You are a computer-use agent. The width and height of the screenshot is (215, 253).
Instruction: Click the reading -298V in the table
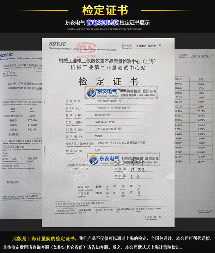tap(201, 84)
